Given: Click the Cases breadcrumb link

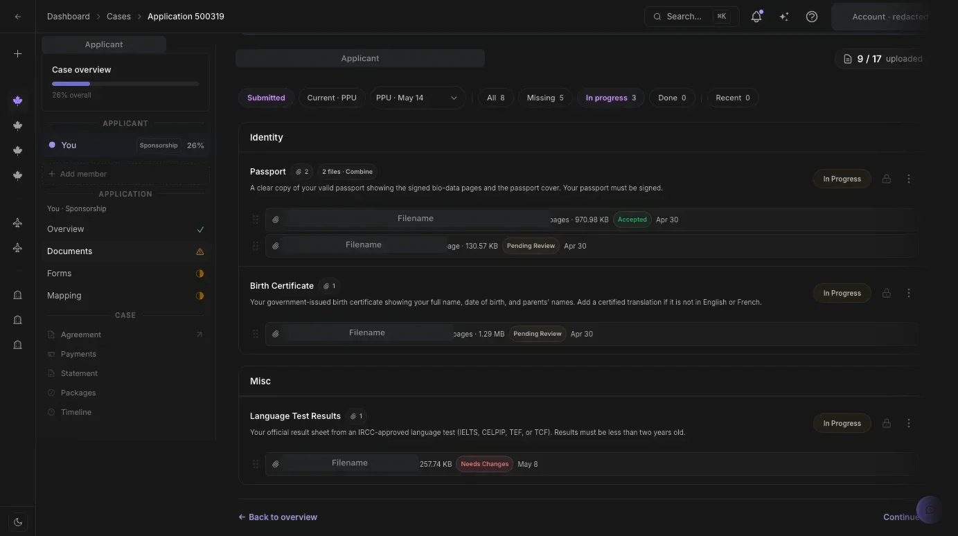Looking at the screenshot, I should [118, 17].
